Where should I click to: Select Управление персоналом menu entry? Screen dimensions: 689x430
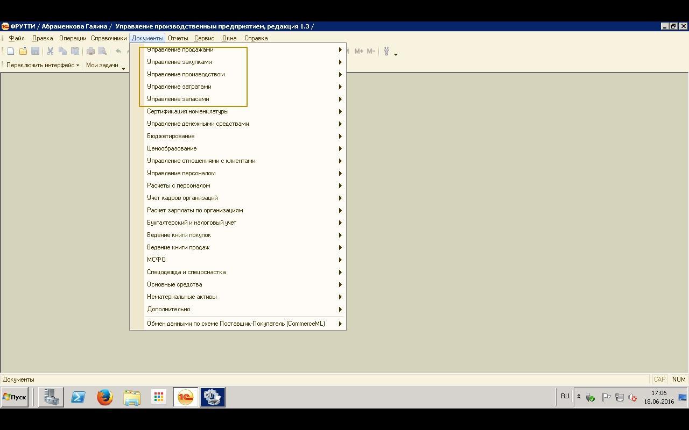[238, 173]
